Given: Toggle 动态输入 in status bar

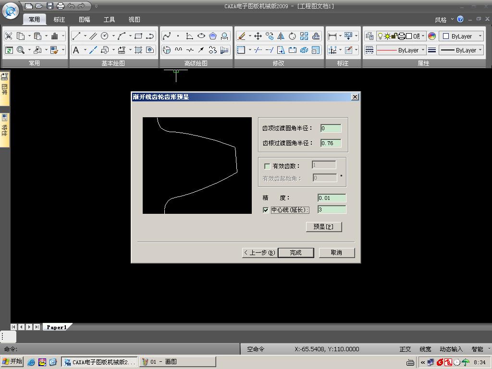Looking at the screenshot, I should tap(451, 349).
